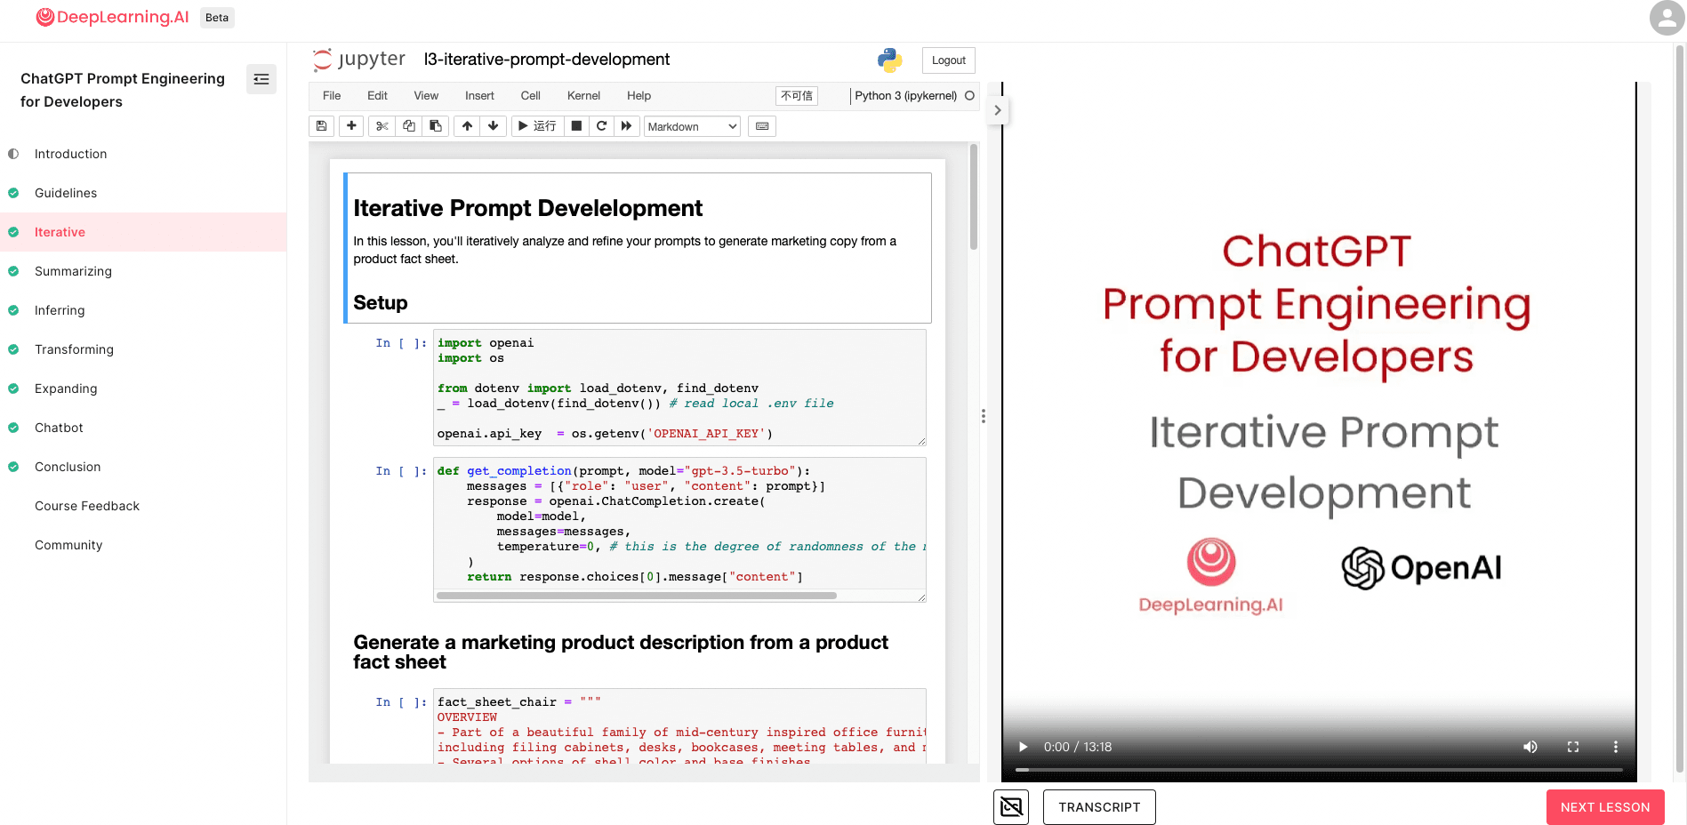Expand panel with the chevron arrow
Screen dimensions: 1687x825
coord(998,110)
